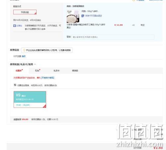Open the 礼品卡 tab
The image size is (166, 150).
(x=56, y=71)
